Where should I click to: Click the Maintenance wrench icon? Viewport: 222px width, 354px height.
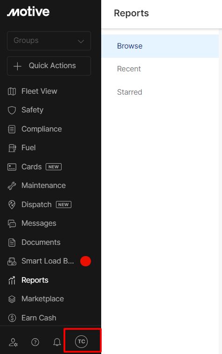click(12, 186)
